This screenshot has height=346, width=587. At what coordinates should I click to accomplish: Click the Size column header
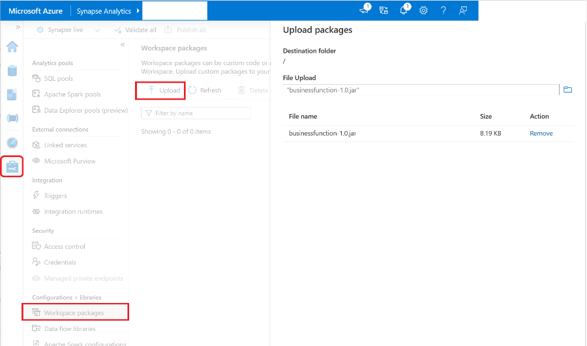[485, 117]
